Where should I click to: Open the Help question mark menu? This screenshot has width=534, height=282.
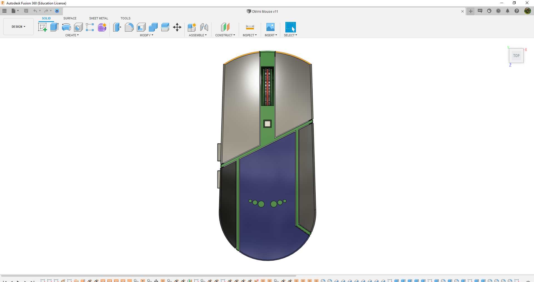point(517,11)
